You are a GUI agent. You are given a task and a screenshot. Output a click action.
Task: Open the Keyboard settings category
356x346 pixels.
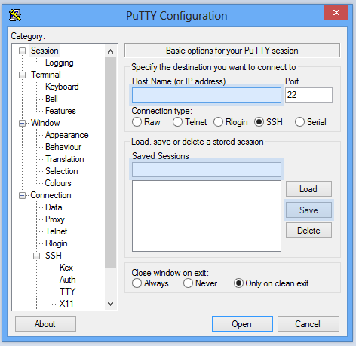62,87
